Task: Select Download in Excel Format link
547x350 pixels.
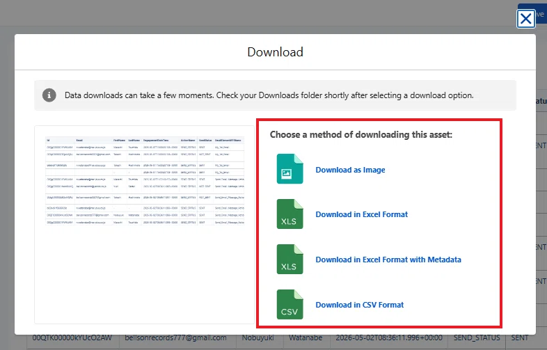Action: 361,214
